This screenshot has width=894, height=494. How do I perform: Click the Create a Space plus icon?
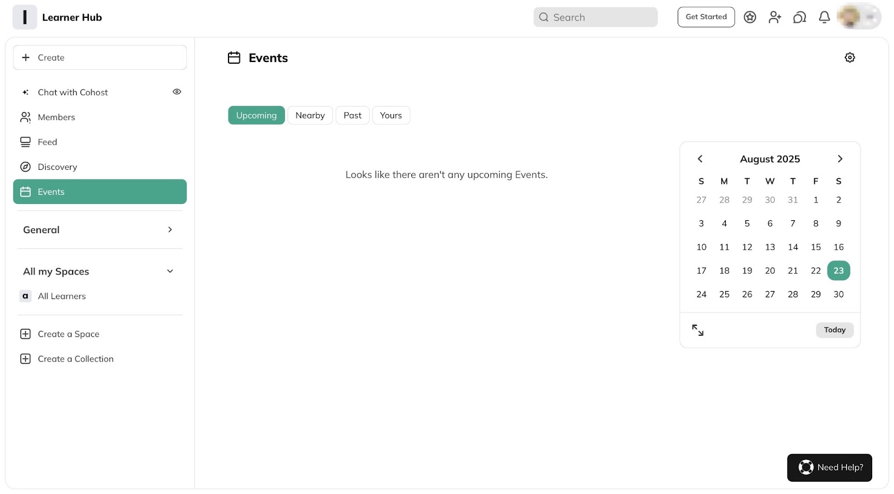[x=25, y=334]
